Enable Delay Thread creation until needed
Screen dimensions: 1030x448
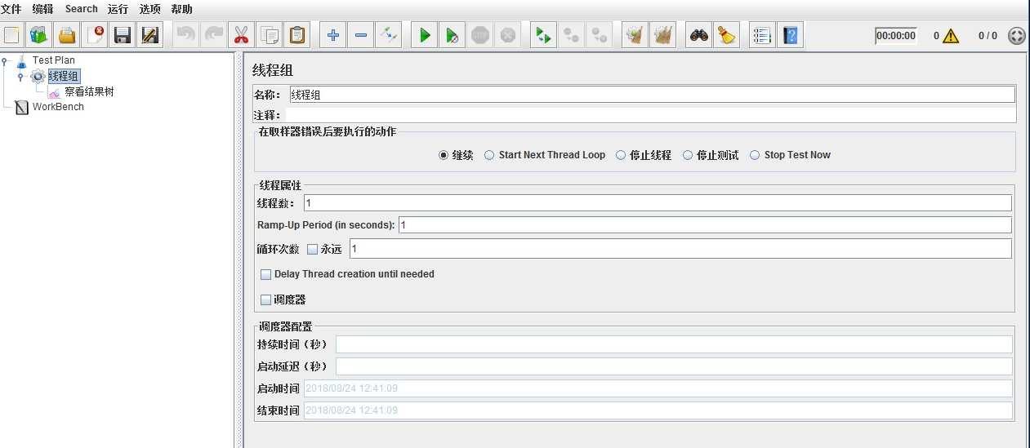coord(265,275)
